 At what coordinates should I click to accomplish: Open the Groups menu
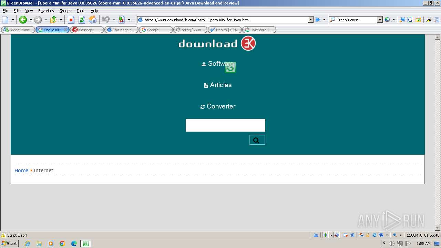click(65, 11)
